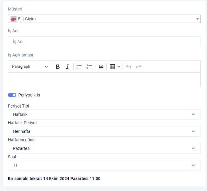Add a block quote

[x=101, y=66]
